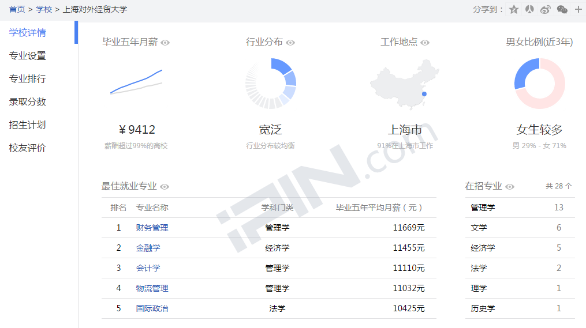The height and width of the screenshot is (328, 586).
Task: Open 专业排行 sidebar tab
Action: tap(28, 79)
